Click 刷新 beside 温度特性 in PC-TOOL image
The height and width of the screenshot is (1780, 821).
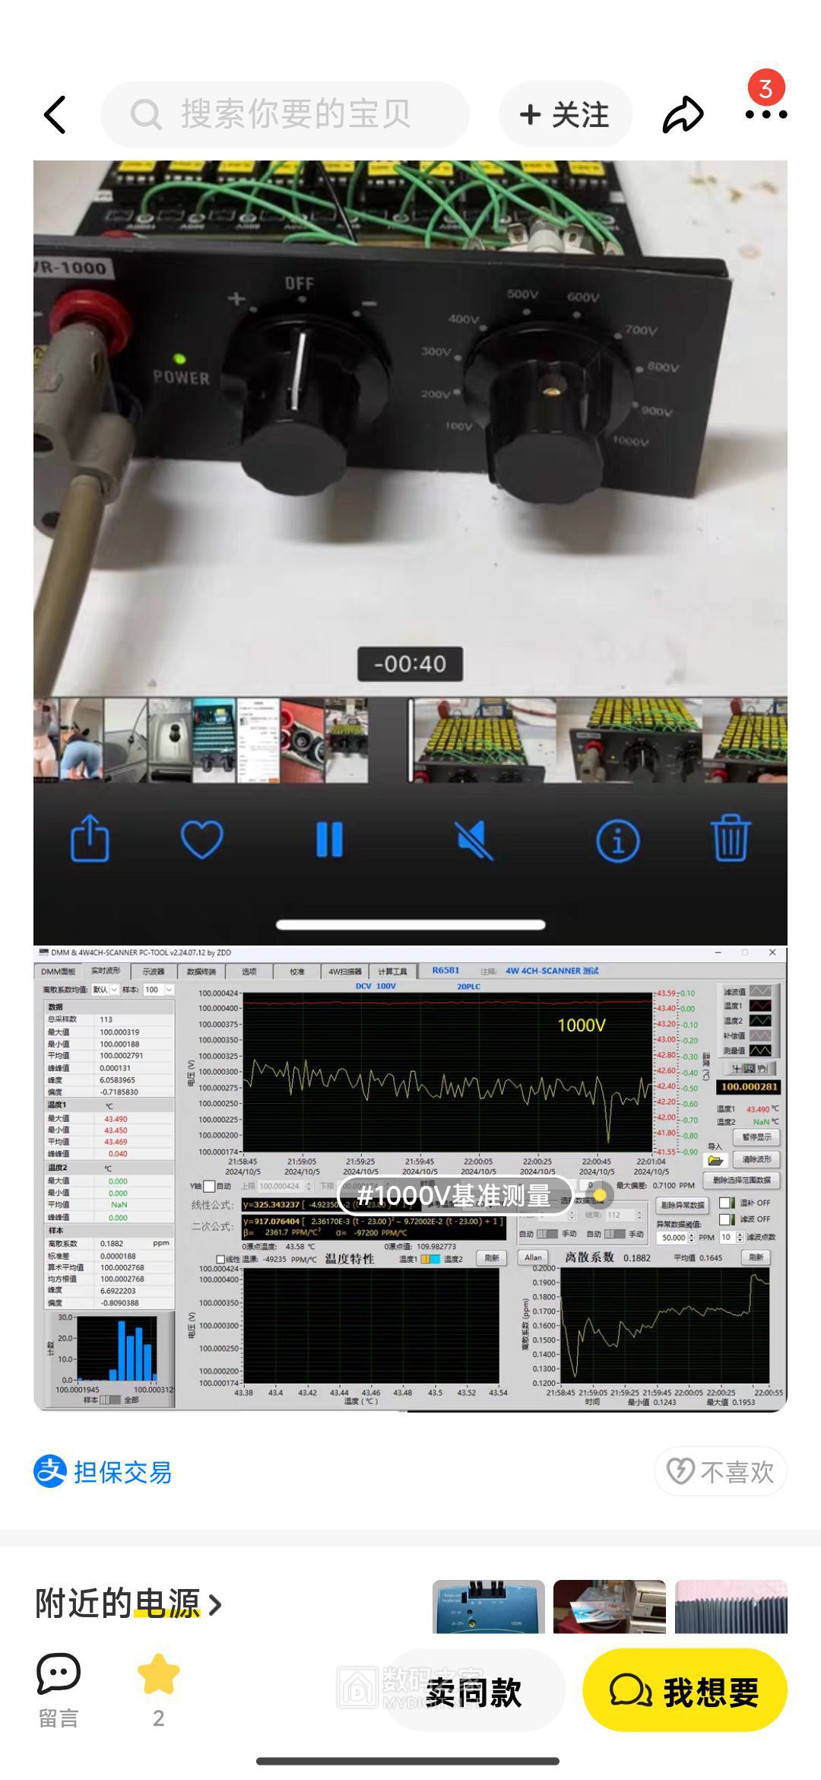pos(492,1258)
